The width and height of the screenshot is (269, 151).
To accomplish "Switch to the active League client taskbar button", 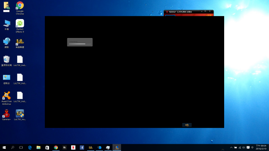I will pyautogui.click(x=117, y=147).
